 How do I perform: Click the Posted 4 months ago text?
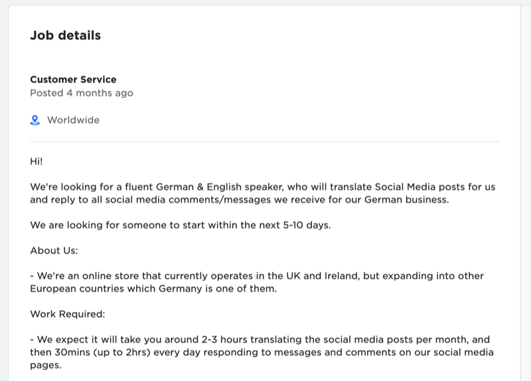pyautogui.click(x=82, y=93)
